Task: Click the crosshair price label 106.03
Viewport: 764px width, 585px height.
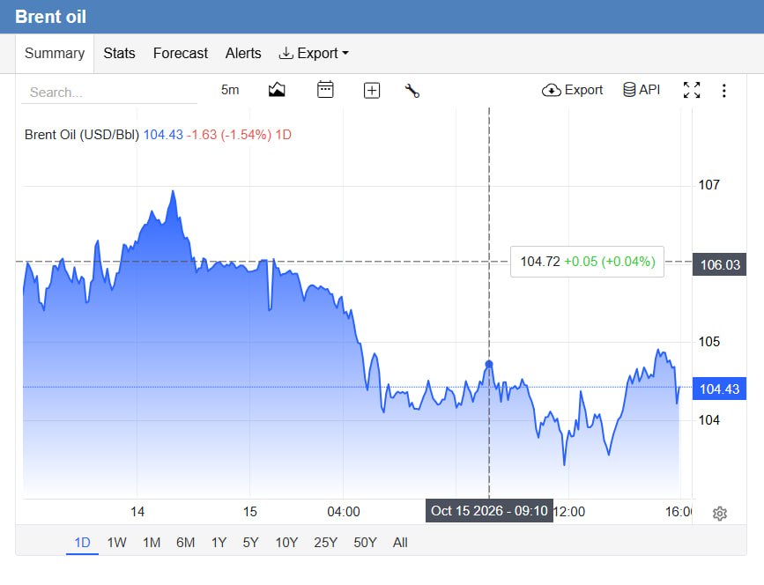Action: [719, 264]
